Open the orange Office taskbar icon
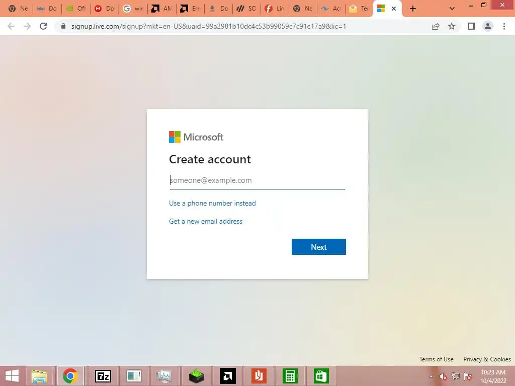This screenshot has width=515, height=386. [259, 376]
